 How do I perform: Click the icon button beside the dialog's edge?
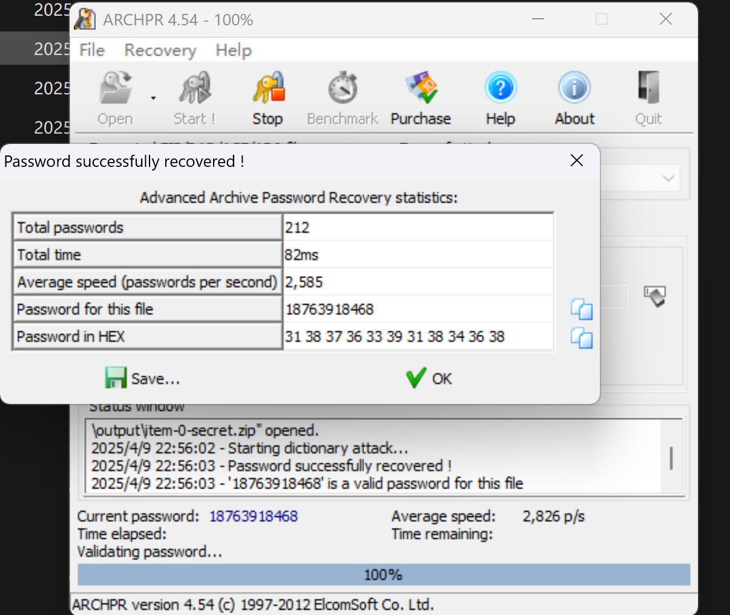[655, 296]
